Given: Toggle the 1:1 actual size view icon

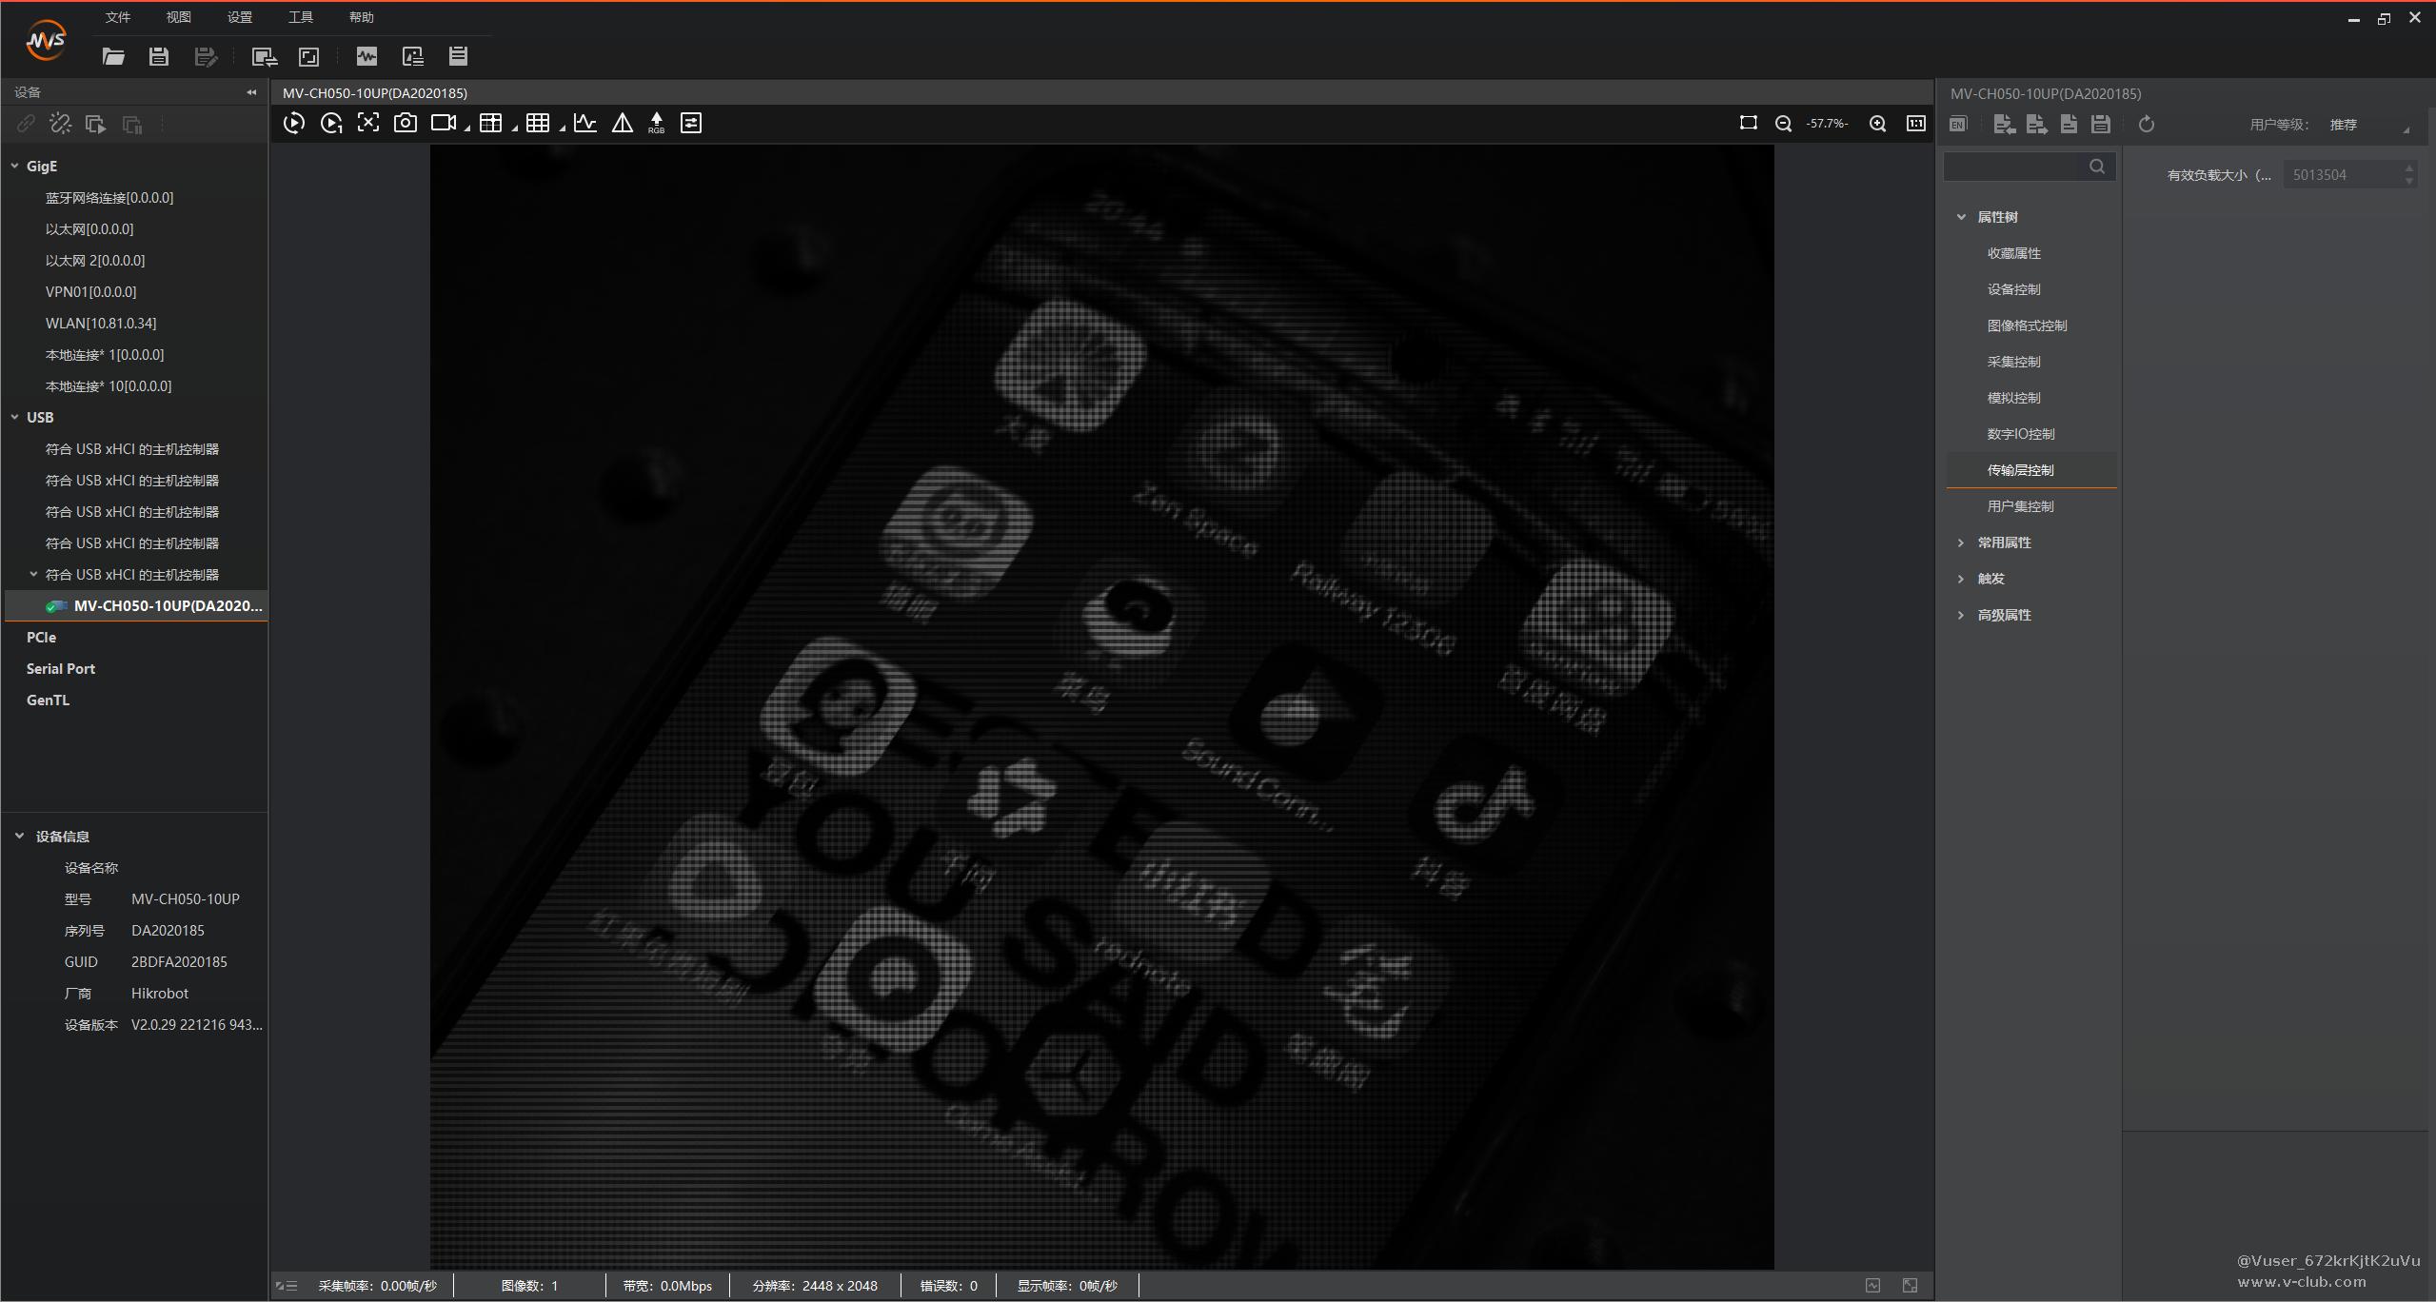Looking at the screenshot, I should click(x=1915, y=124).
